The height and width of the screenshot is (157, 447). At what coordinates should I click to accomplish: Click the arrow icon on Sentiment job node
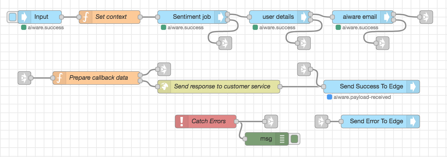point(221,17)
